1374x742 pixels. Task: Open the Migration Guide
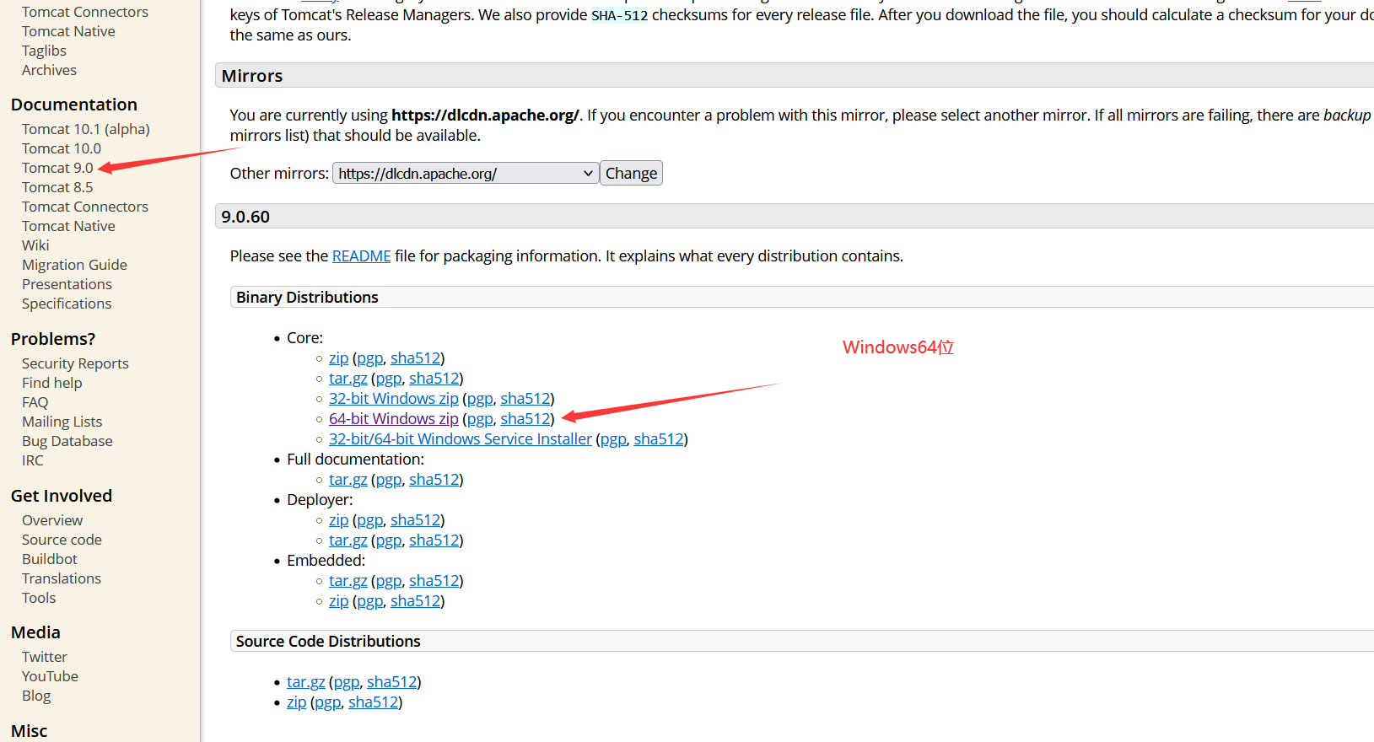tap(74, 265)
